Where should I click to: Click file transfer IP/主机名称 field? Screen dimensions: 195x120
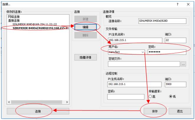(135, 40)
